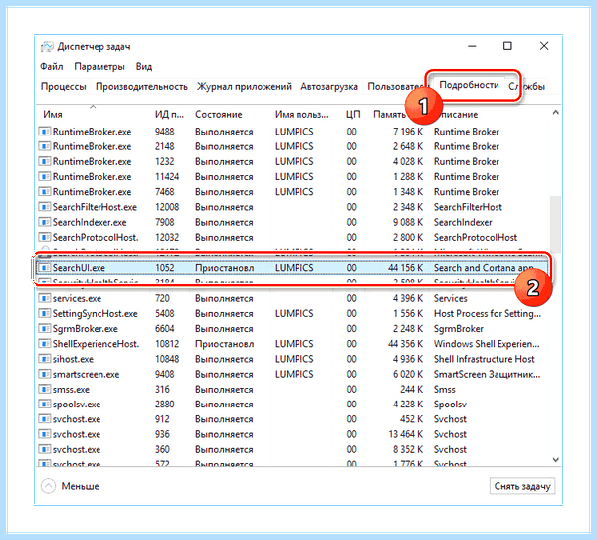Click the smss.exe process icon
The image size is (597, 540).
pyautogui.click(x=44, y=389)
